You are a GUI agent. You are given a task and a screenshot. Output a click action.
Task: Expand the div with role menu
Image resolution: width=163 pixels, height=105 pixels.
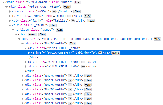click(x=10, y=16)
